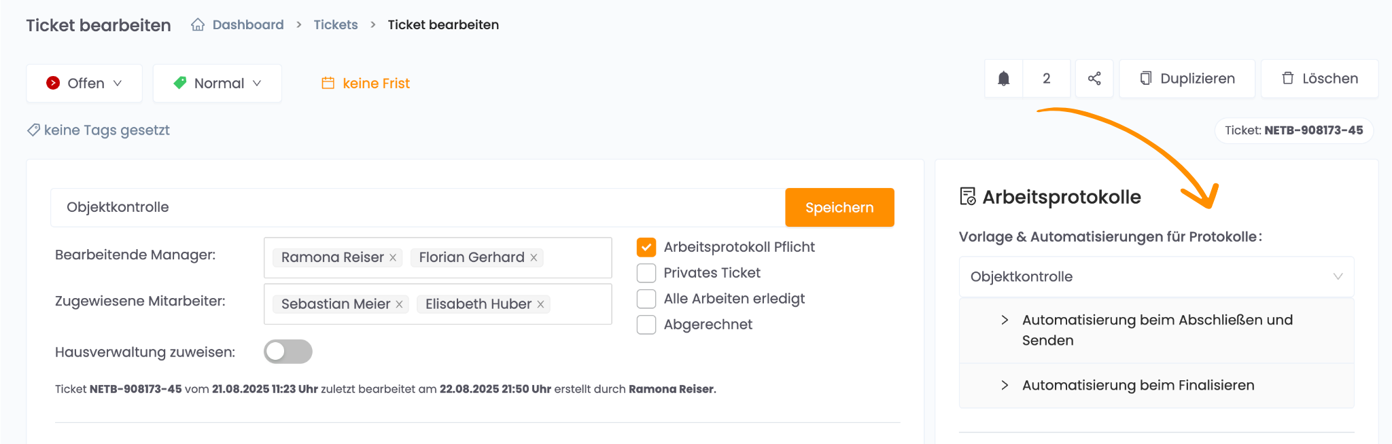Uncheck Arbeitsprotokoll Pflicht checkbox

pyautogui.click(x=646, y=247)
